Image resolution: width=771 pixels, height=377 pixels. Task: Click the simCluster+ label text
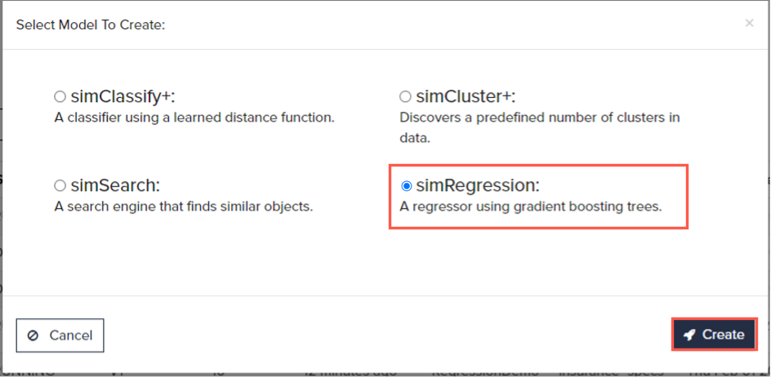pyautogui.click(x=466, y=96)
